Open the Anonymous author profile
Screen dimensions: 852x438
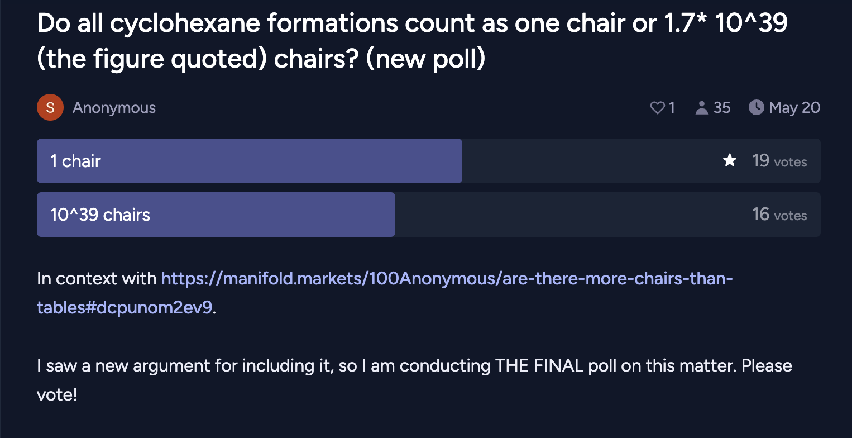tap(114, 107)
